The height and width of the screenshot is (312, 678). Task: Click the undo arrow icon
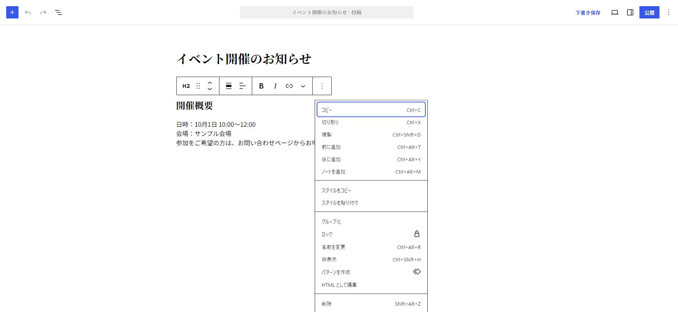pyautogui.click(x=28, y=12)
